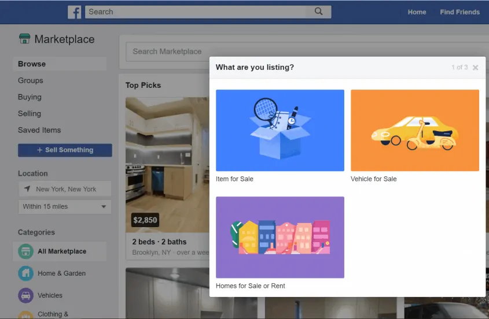Select the All Marketplace category icon
The width and height of the screenshot is (489, 319).
[x=25, y=251]
